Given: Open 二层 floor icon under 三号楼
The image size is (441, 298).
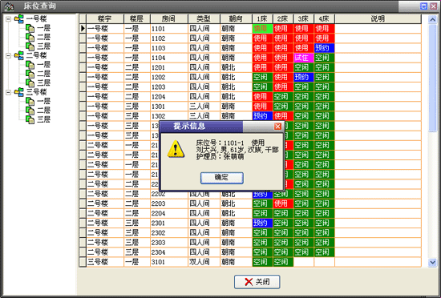Looking at the screenshot, I should click(30, 111).
